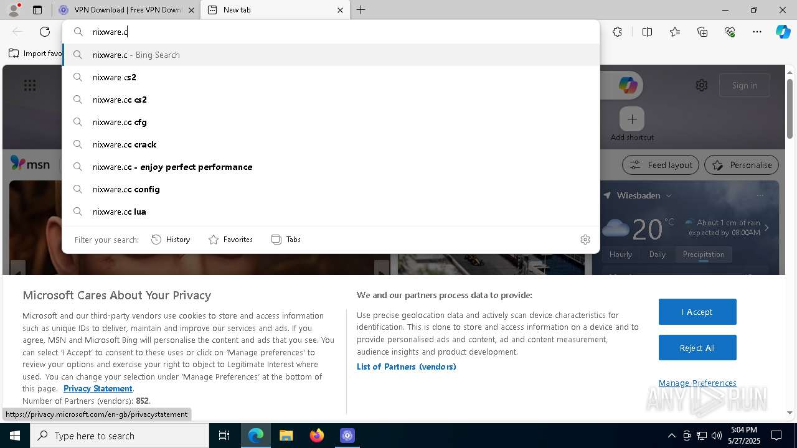797x448 pixels.
Task: Open volume control in tray
Action: [717, 436]
